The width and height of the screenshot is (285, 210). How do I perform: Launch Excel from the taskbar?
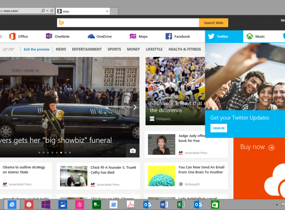click(x=181, y=205)
